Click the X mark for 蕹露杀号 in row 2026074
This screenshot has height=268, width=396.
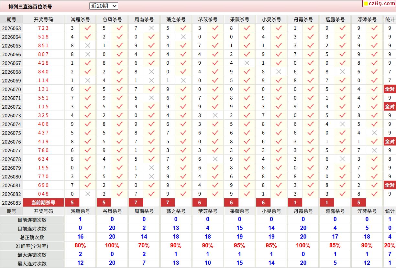click(342, 124)
